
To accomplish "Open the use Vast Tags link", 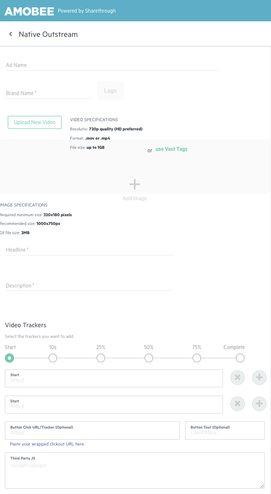I will point(172,149).
